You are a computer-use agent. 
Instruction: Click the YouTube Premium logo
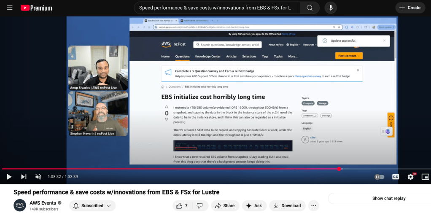[x=36, y=8]
